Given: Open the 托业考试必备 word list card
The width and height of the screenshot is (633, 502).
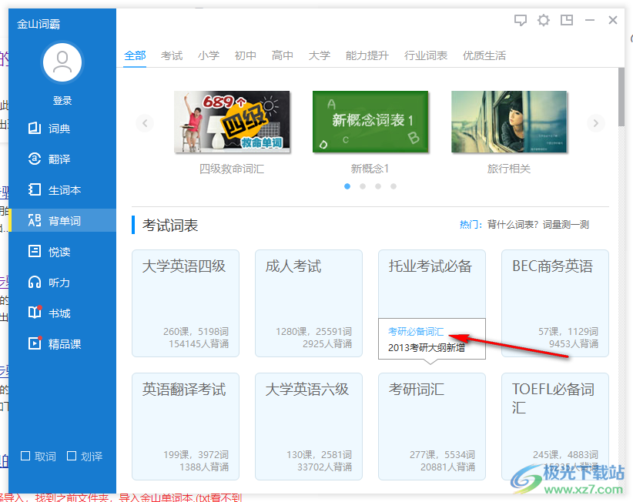Looking at the screenshot, I should (432, 284).
